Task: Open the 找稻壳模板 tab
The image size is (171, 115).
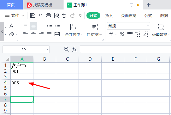Action: tap(43, 5)
